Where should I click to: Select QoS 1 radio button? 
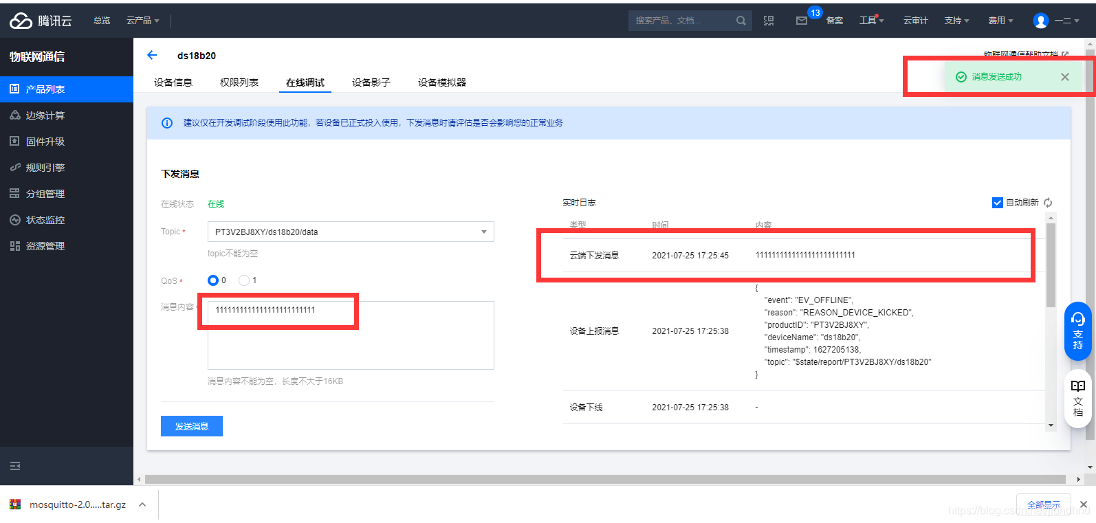244,280
